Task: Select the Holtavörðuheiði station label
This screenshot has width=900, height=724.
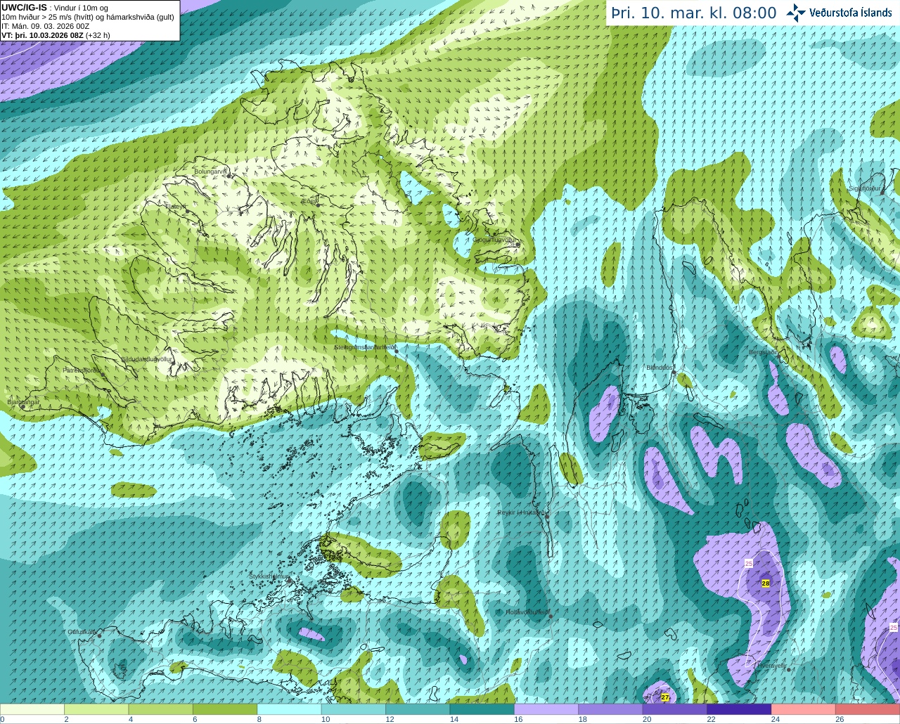Action: coord(527,612)
